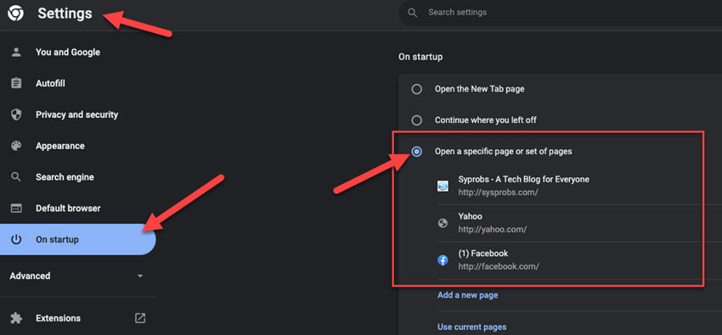Select the On startup sidebar item
Image resolution: width=722 pixels, height=335 pixels.
pyautogui.click(x=78, y=239)
